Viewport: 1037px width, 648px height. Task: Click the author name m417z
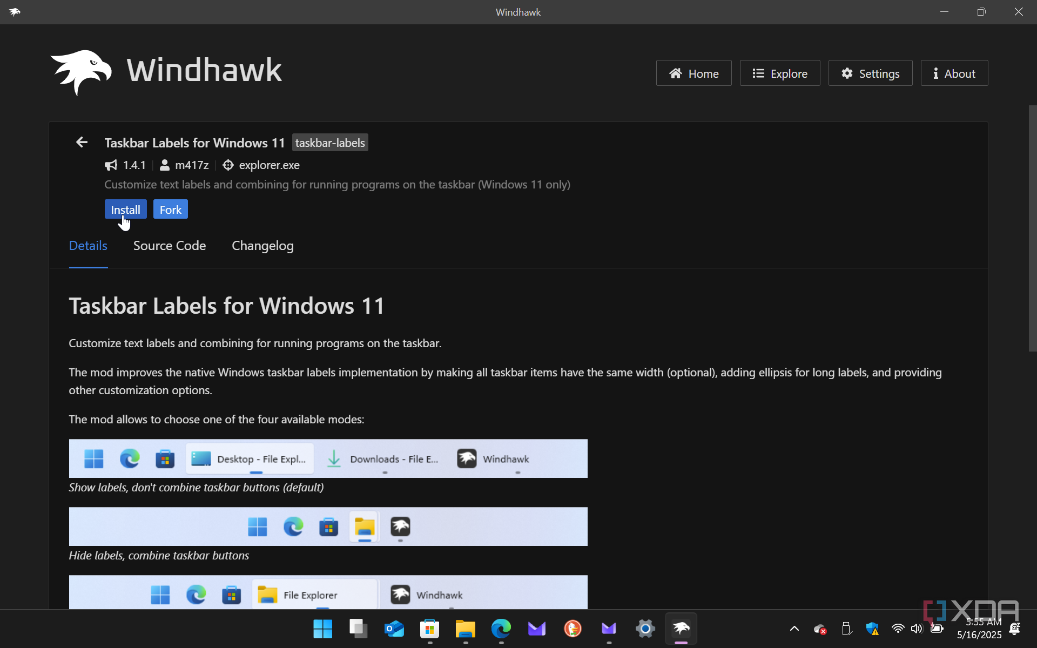tap(192, 165)
